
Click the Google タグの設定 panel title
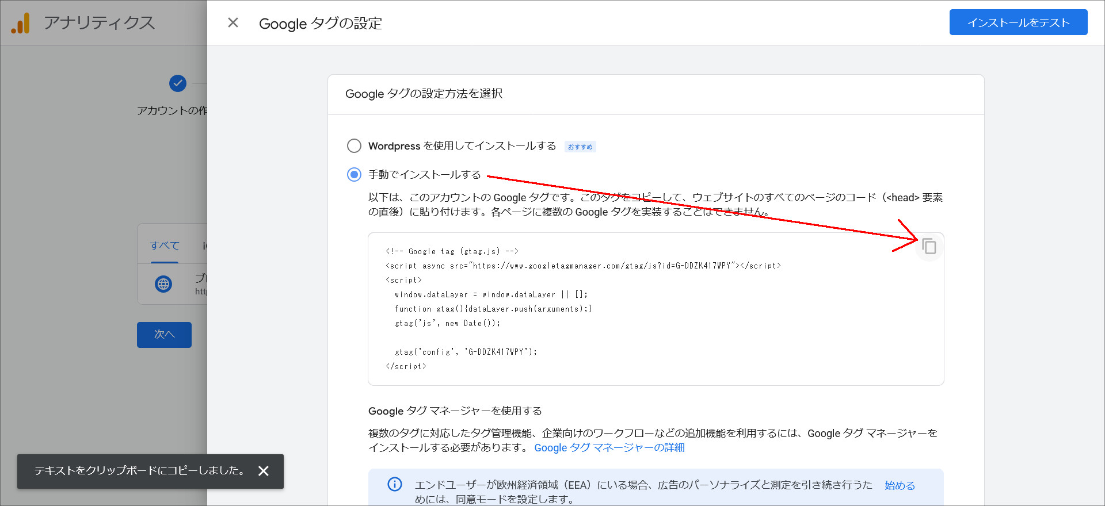[320, 24]
